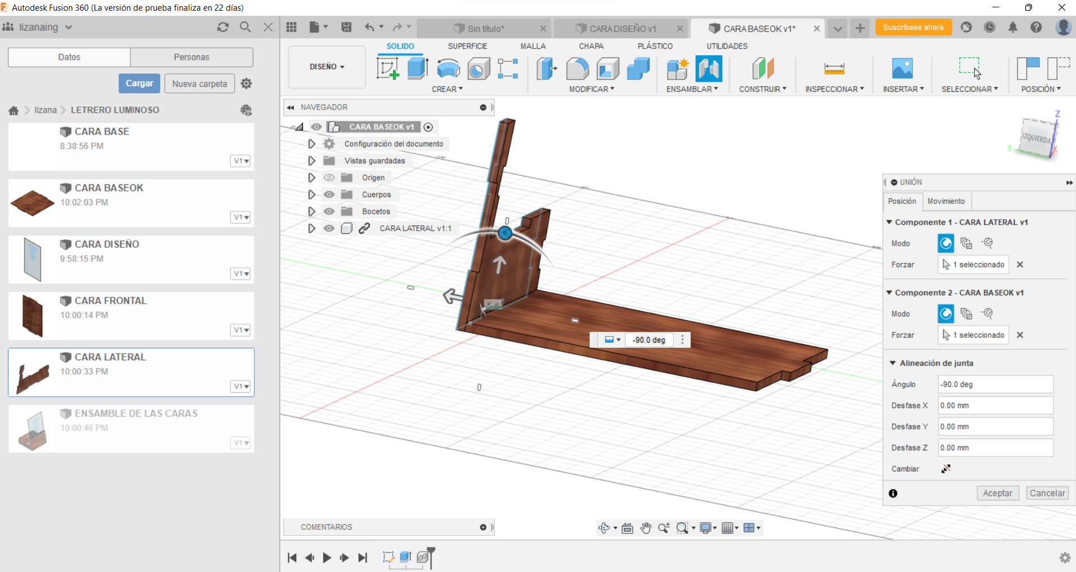The width and height of the screenshot is (1076, 572).
Task: Toggle visibility of Cuerpos folder
Action: [x=329, y=194]
